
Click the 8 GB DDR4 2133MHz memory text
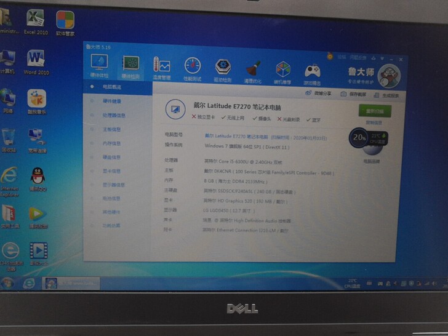click(236, 182)
